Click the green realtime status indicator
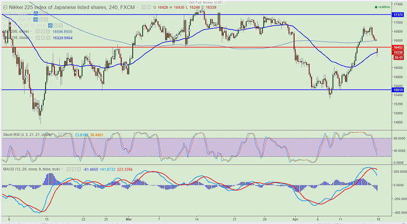The image size is (407, 224). [x=382, y=7]
